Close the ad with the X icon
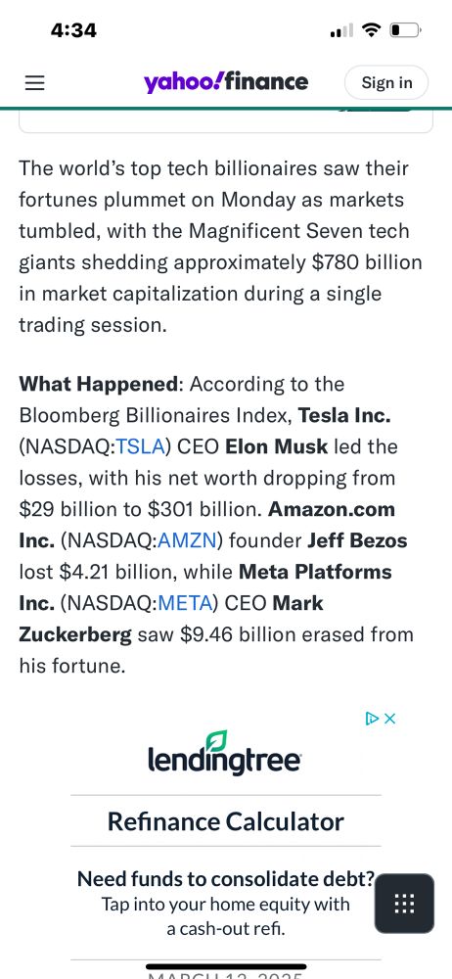The height and width of the screenshot is (979, 452). pyautogui.click(x=390, y=719)
